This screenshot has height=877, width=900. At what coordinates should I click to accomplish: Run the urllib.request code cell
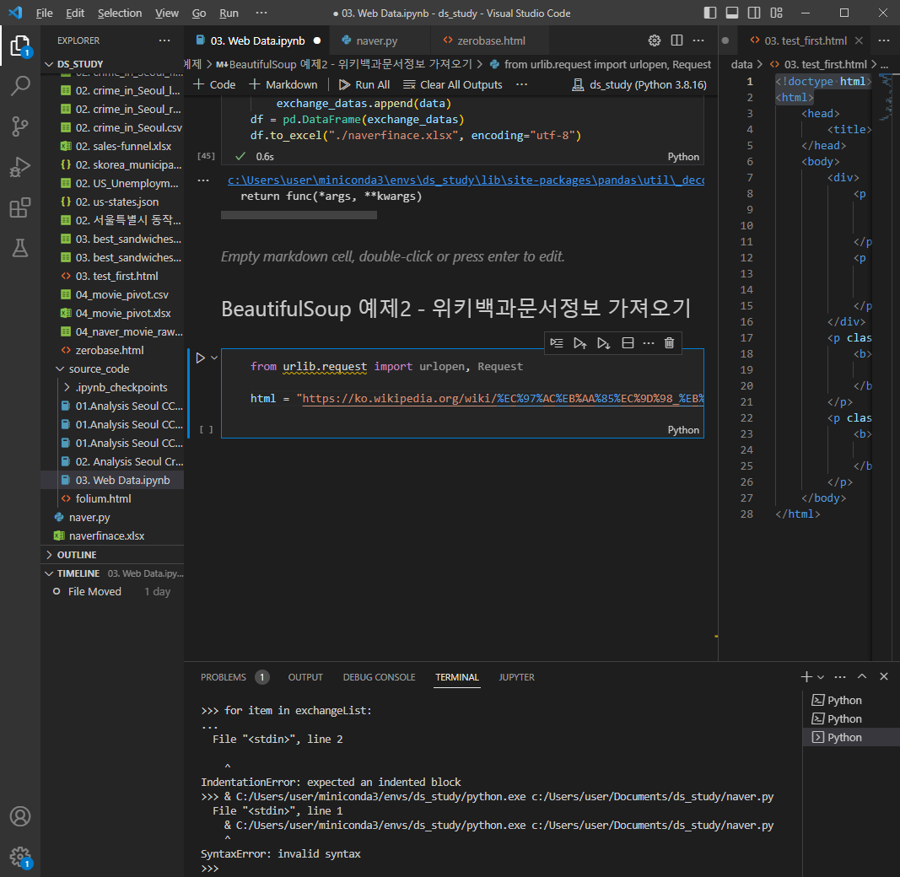point(200,358)
